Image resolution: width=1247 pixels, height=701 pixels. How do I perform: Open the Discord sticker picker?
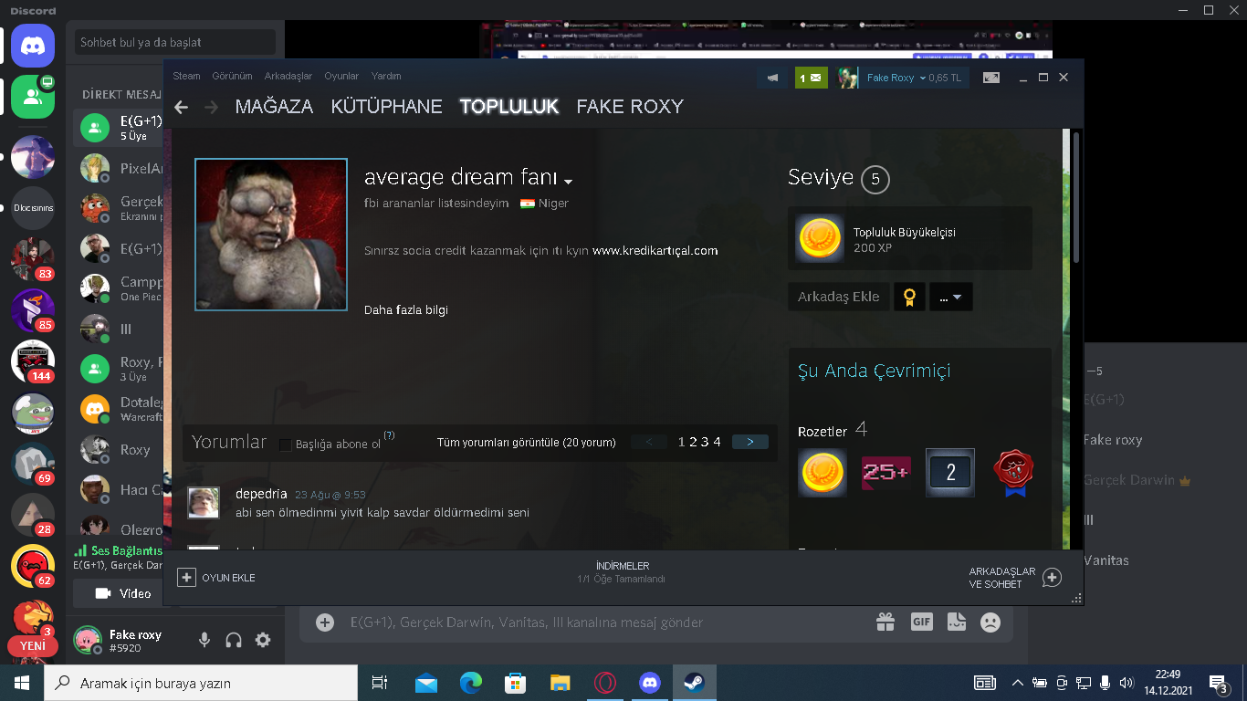click(x=956, y=623)
